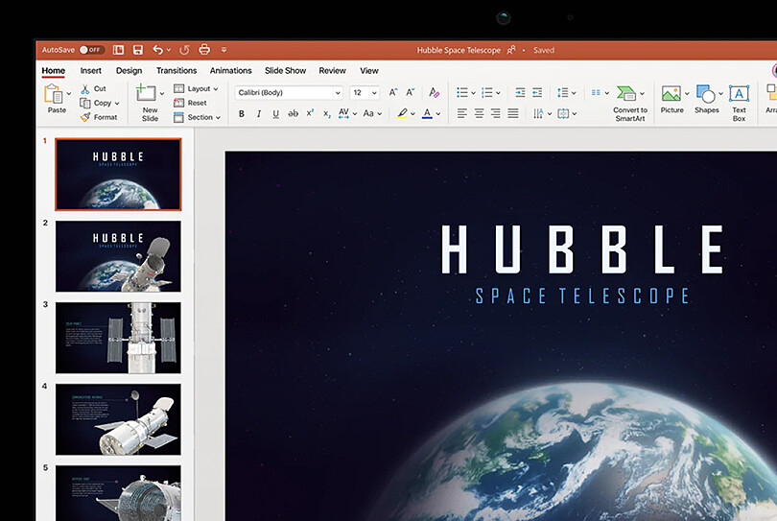
Task: Click the font color swatch button
Action: tap(427, 114)
